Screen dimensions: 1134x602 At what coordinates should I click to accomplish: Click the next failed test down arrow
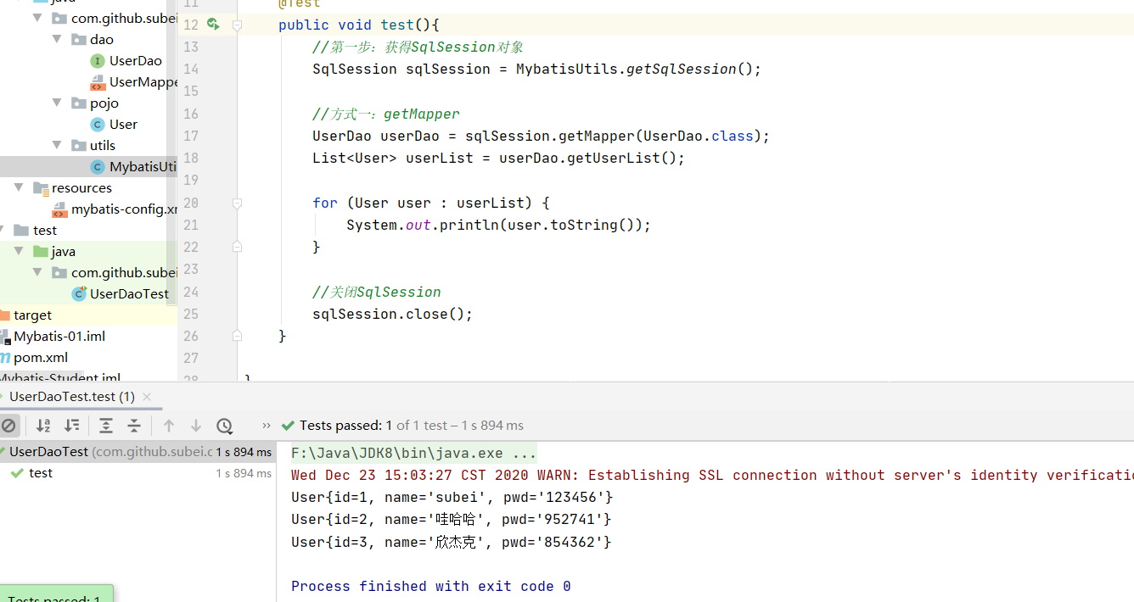pos(196,426)
